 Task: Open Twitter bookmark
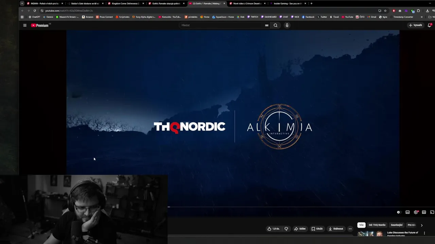point(322,17)
